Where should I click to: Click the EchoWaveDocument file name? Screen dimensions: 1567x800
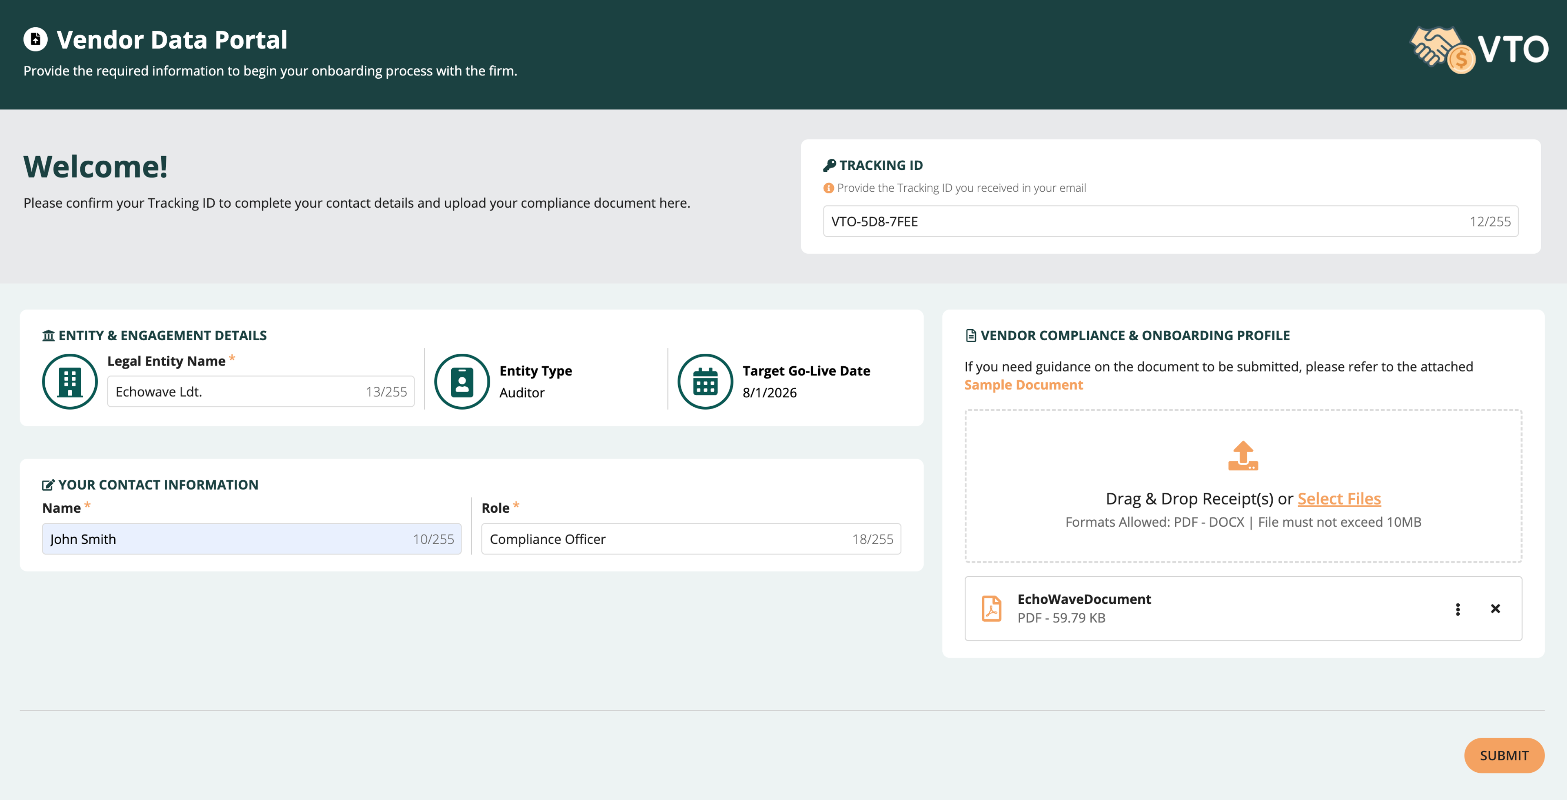[1084, 599]
